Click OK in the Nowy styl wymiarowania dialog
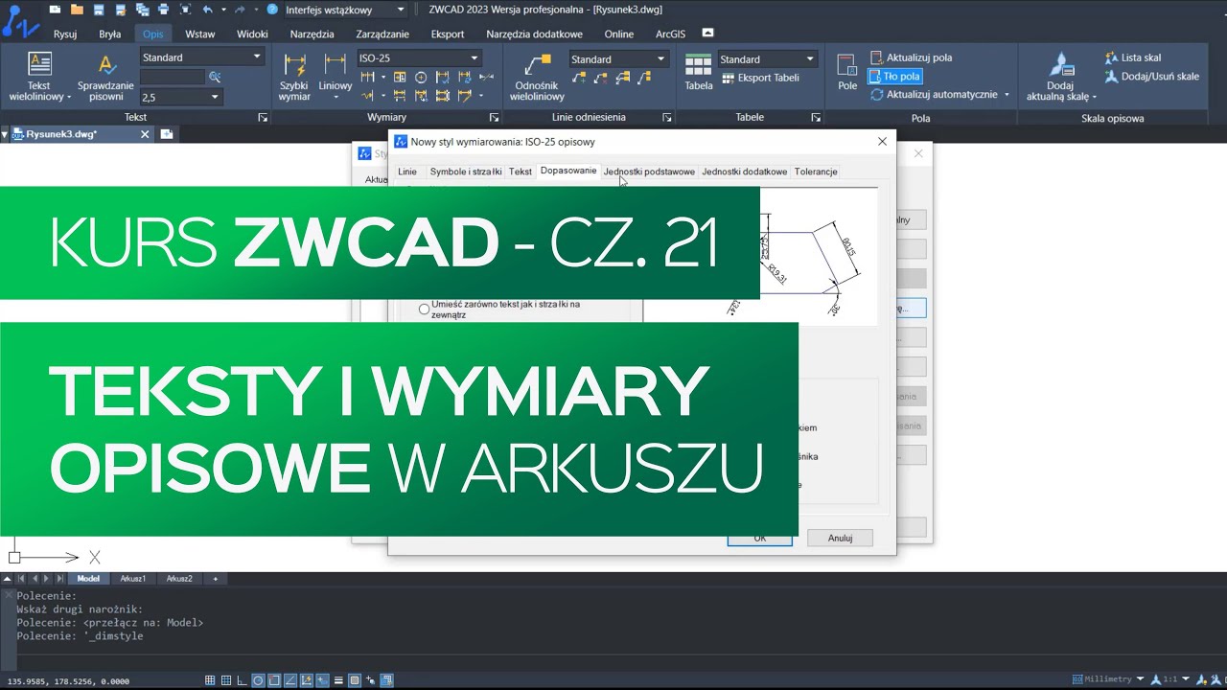Viewport: 1227px width, 690px height. 759,538
